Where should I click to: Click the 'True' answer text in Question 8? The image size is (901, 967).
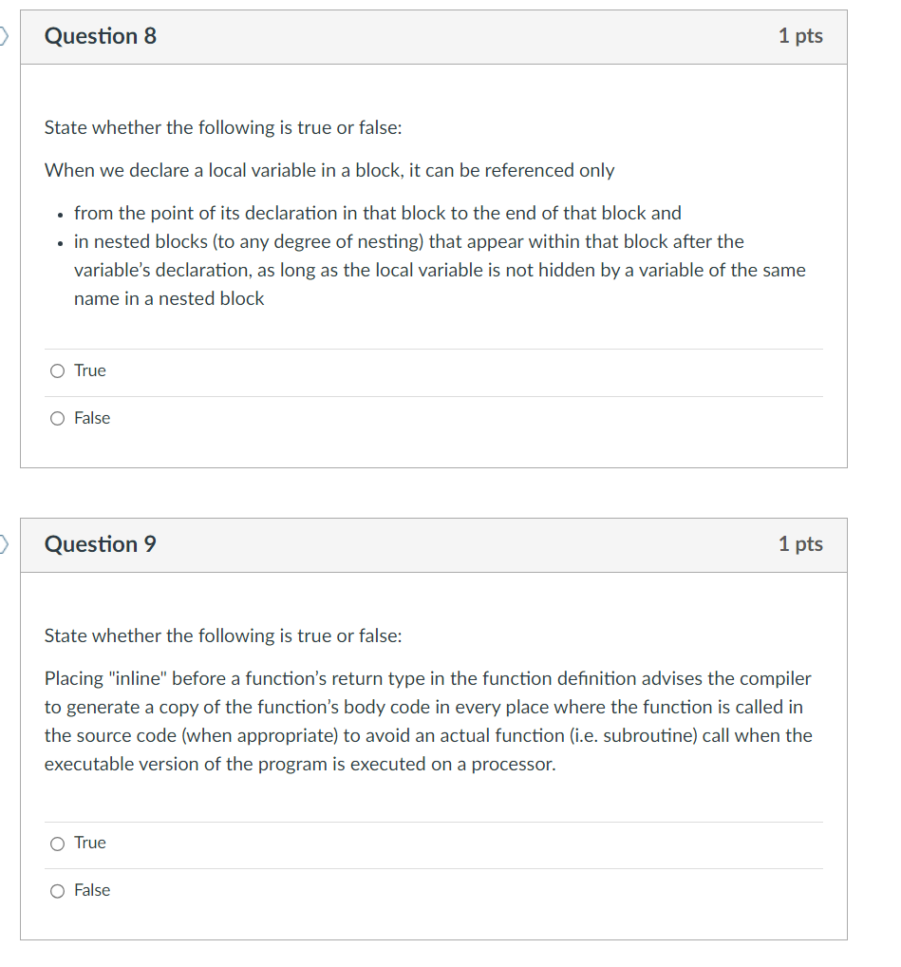88,370
